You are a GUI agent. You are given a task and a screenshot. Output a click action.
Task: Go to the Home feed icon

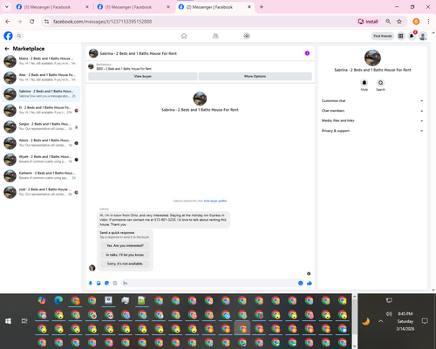pos(184,36)
